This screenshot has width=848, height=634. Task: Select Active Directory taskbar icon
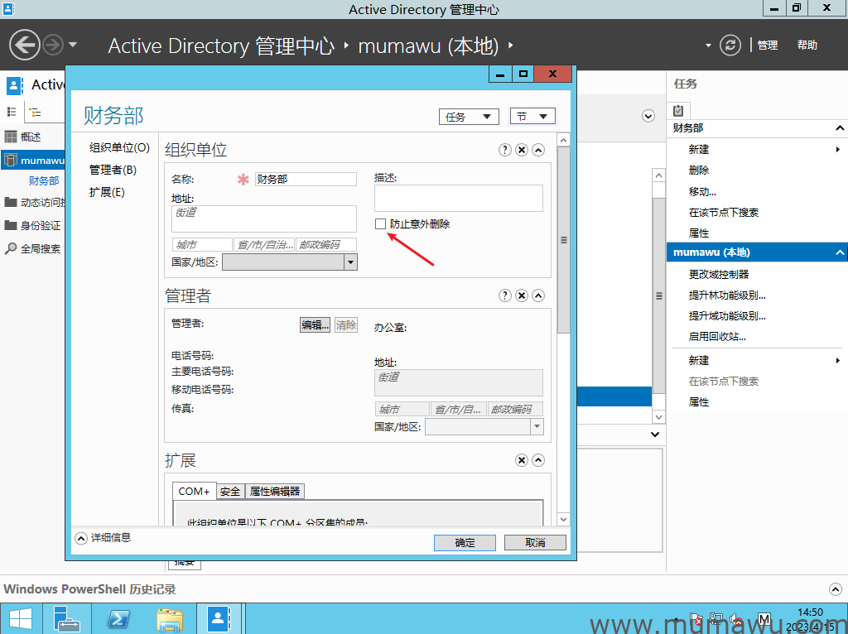(x=219, y=619)
